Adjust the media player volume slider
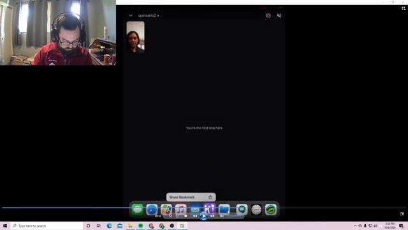Viewport: 408px width, 230px height. tap(234, 216)
